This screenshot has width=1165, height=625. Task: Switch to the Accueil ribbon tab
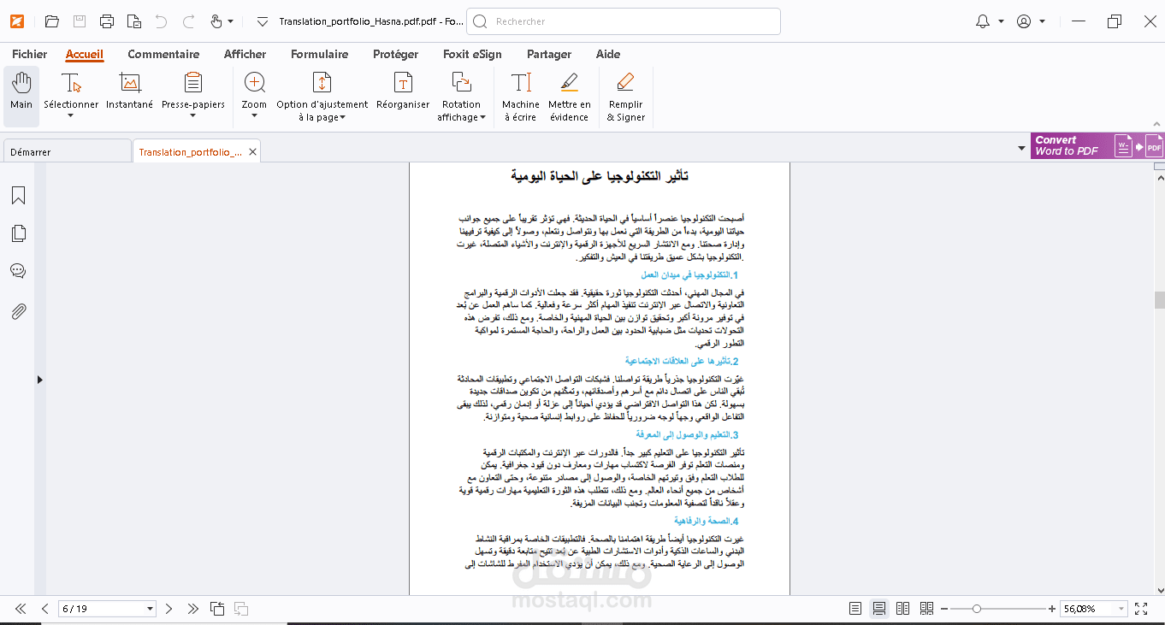click(x=85, y=54)
